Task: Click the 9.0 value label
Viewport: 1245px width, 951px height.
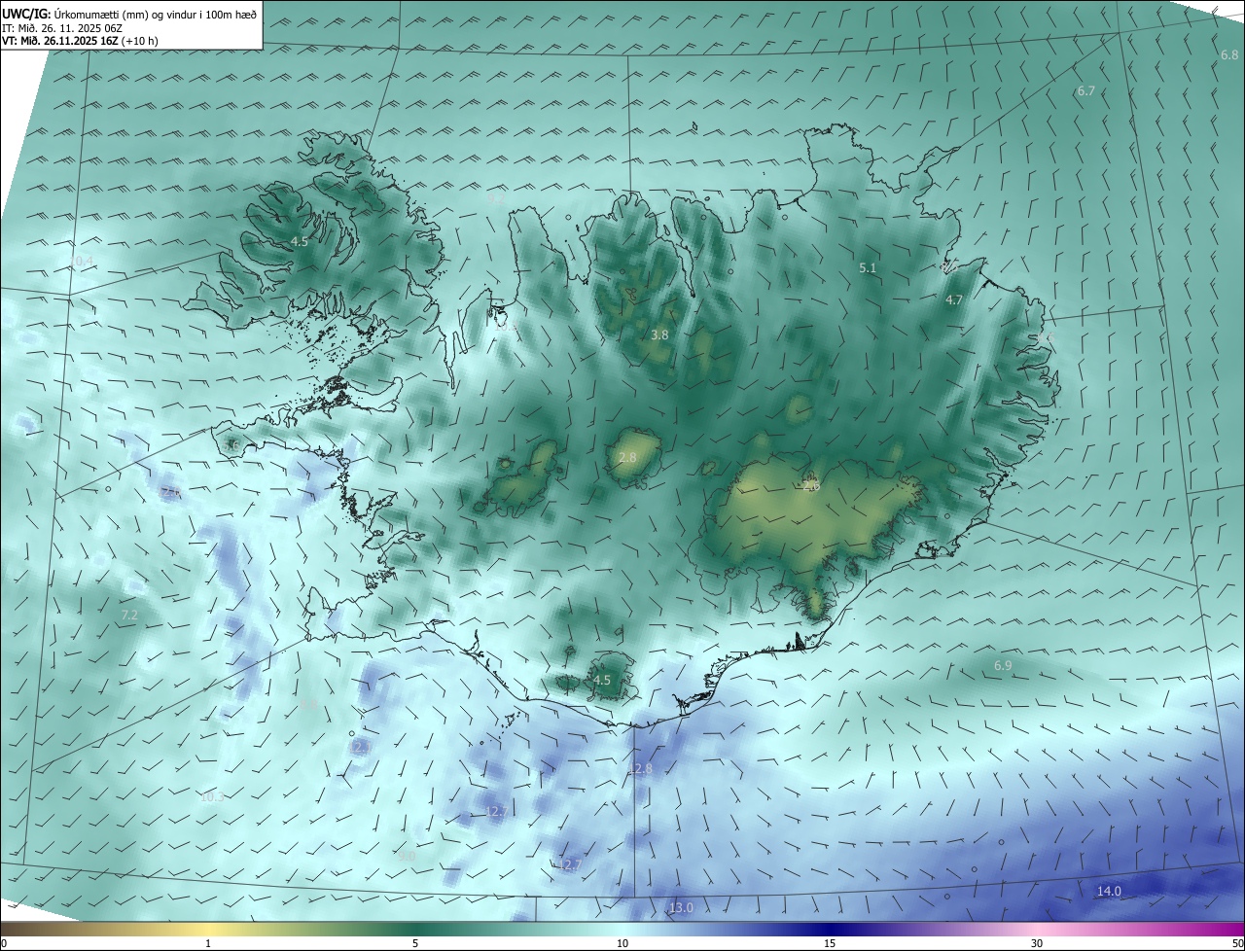Action: click(407, 857)
